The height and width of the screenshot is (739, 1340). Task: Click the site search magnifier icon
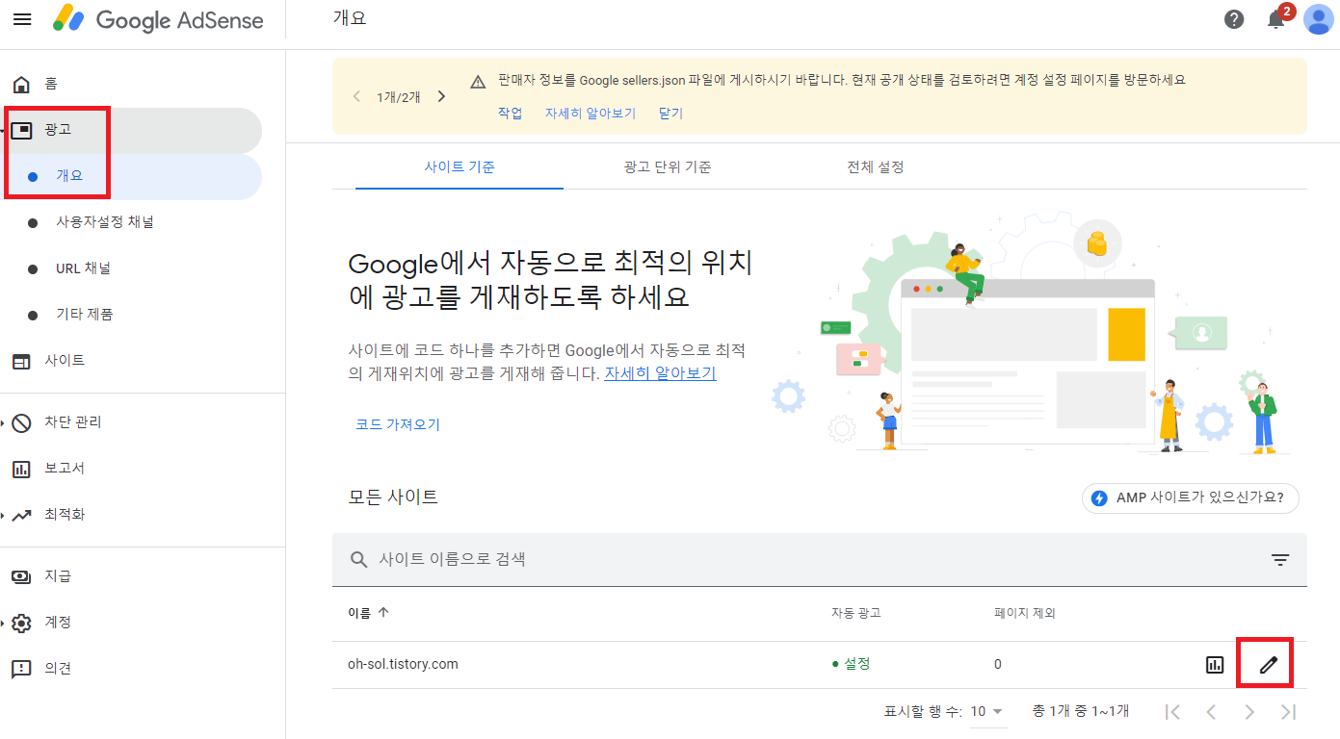(359, 559)
